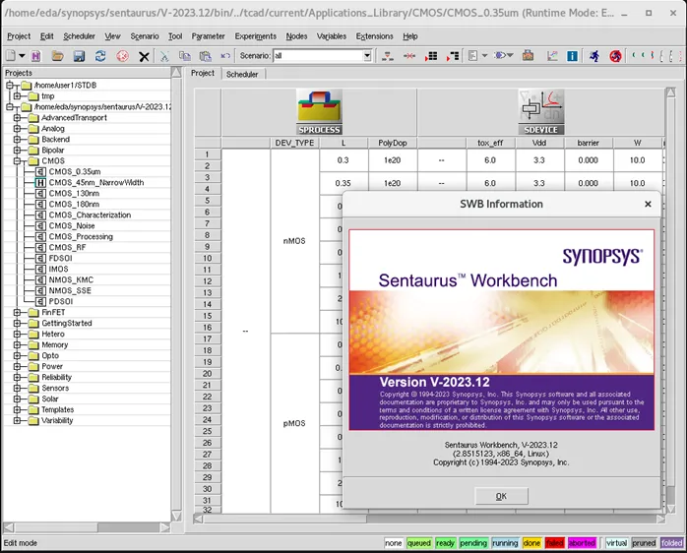
Task: Click the tree hierarchy expand icon
Action: pos(388,56)
